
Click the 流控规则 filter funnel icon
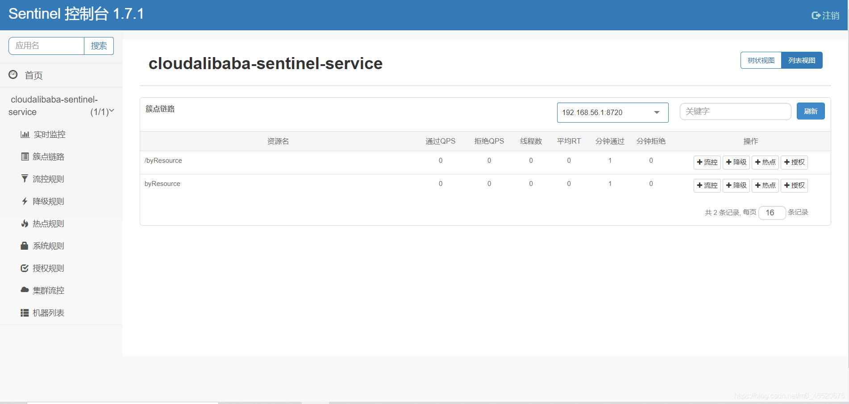coord(25,179)
